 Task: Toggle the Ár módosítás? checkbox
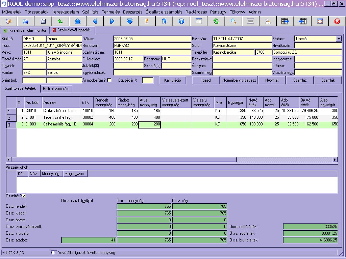coord(109,80)
